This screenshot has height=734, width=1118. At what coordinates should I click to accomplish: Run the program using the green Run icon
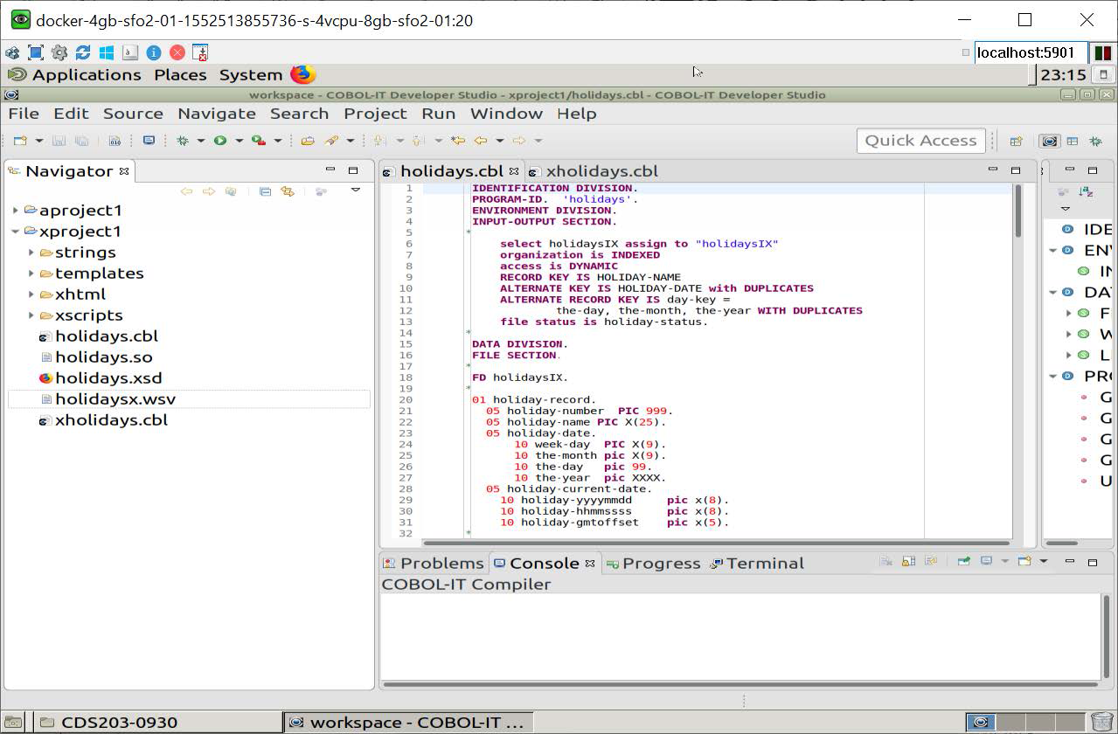tap(219, 140)
